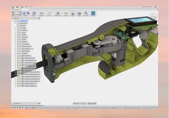Click radio circle beside Left Housing
Screen dimensions: 169x118
tap(32, 49)
